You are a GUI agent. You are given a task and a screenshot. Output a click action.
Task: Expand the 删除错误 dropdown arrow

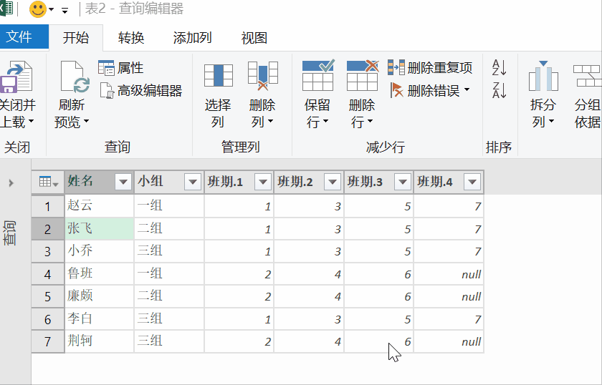467,89
